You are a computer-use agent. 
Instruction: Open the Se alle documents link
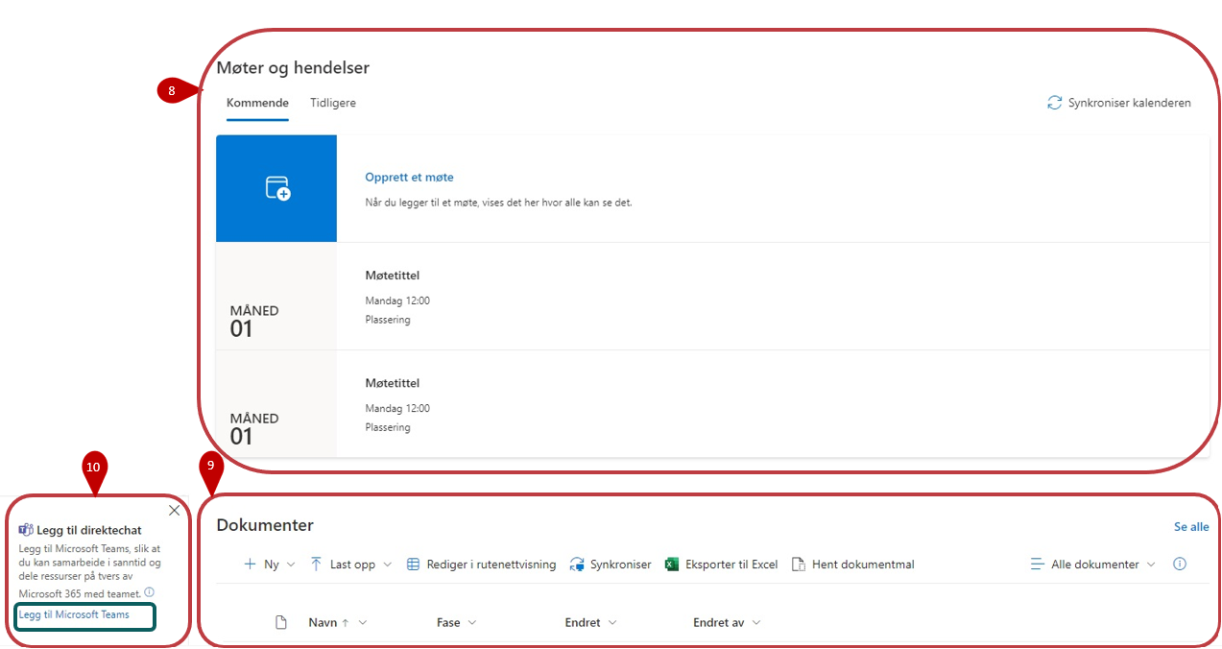pyautogui.click(x=1190, y=527)
